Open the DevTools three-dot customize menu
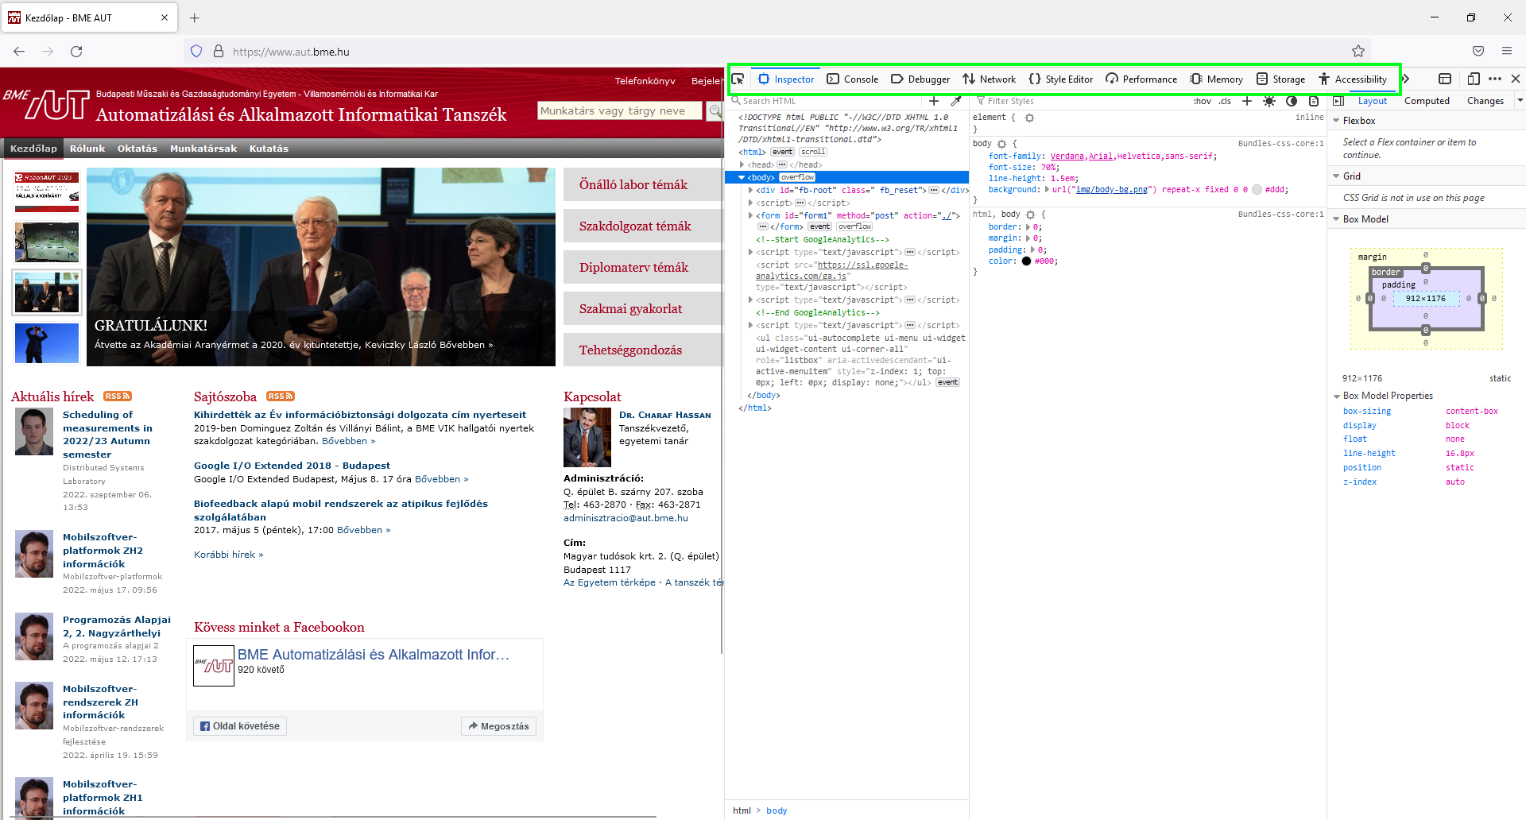The image size is (1526, 820). tap(1495, 79)
